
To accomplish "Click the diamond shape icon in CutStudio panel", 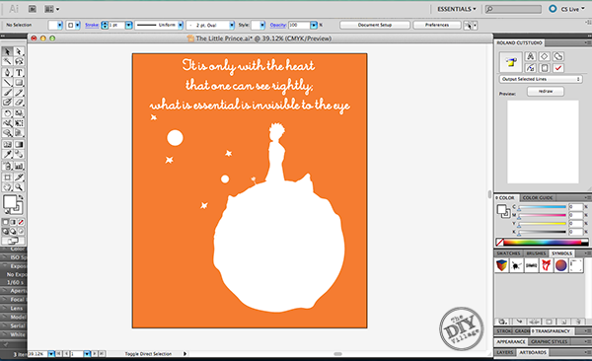I will click(x=544, y=56).
